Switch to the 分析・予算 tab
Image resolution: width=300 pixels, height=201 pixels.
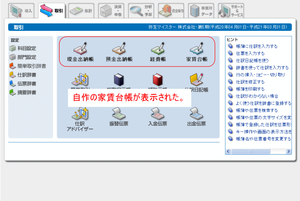[x=141, y=11]
